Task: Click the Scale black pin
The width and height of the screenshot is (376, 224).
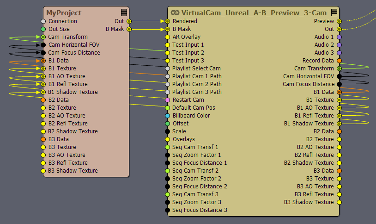Action: (x=168, y=131)
